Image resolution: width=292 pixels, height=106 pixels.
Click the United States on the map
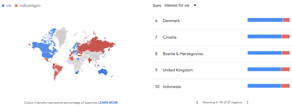tap(48, 55)
